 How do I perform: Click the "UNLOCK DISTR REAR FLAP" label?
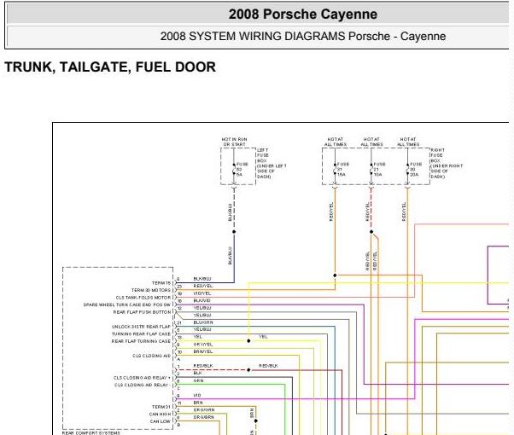point(141,327)
